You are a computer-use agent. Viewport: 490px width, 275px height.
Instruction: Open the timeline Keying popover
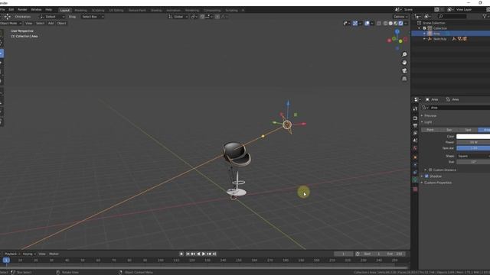click(29, 254)
